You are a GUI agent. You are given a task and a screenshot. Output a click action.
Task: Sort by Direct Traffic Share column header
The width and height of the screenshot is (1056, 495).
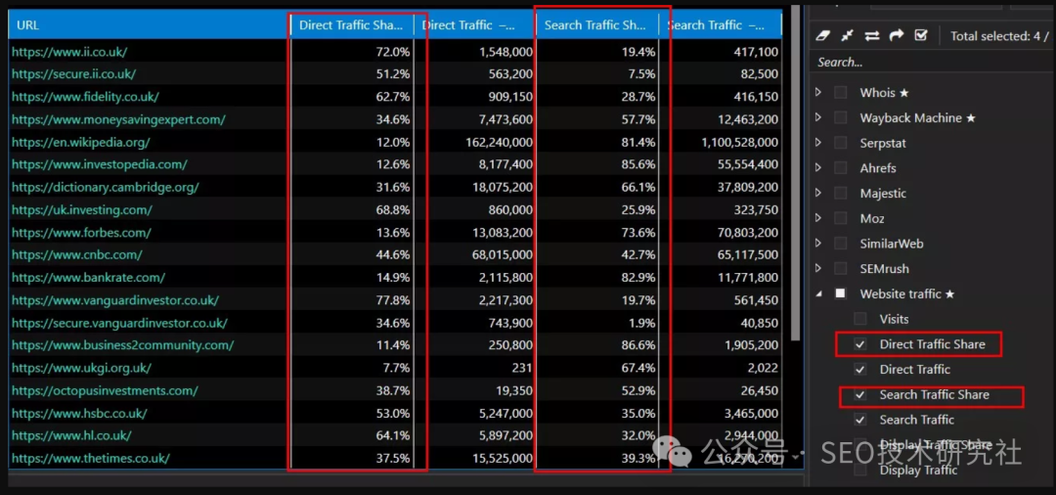click(x=350, y=25)
